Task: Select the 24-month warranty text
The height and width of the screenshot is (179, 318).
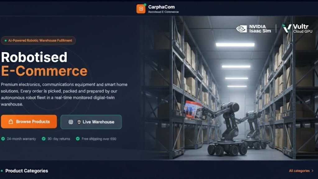Action: click(x=21, y=139)
